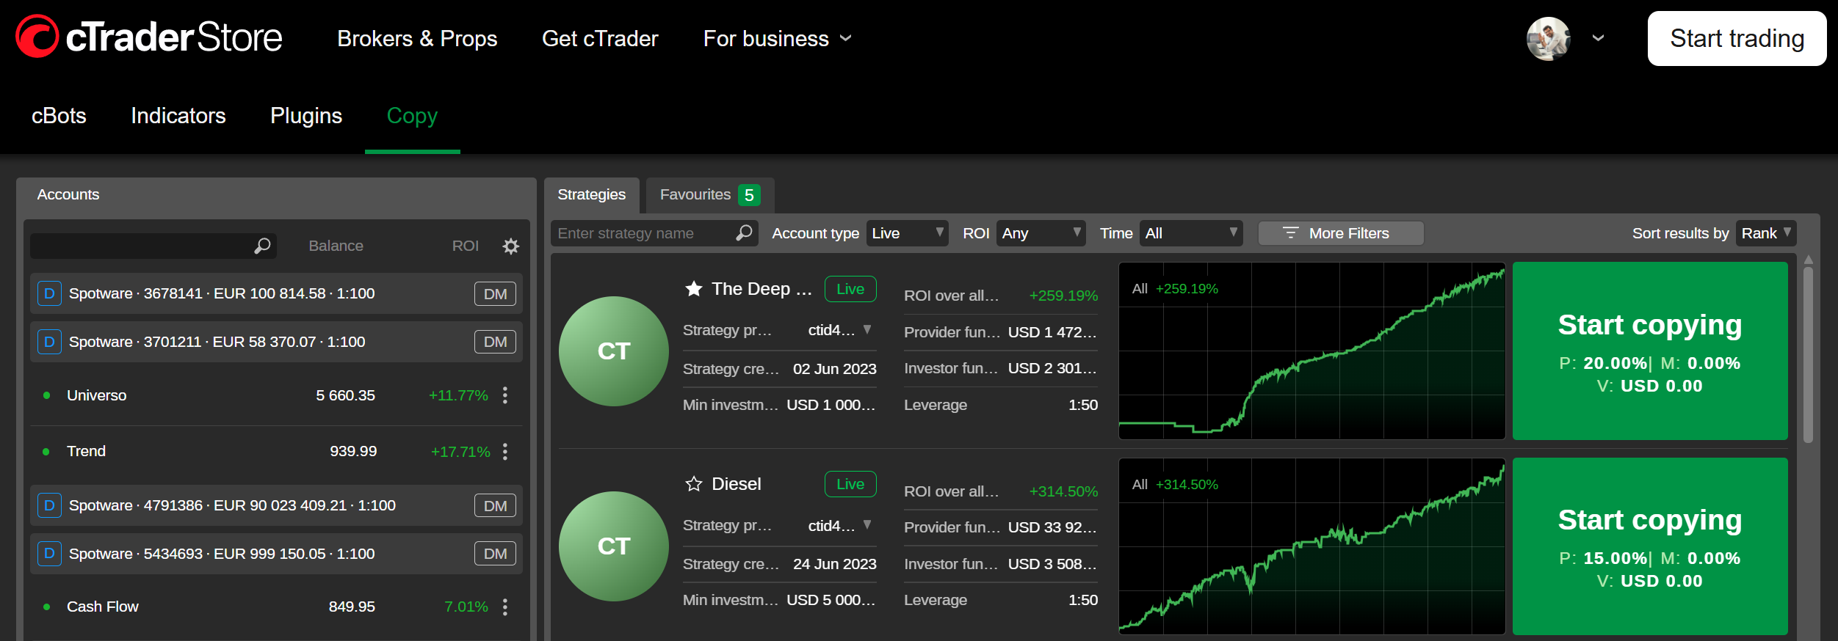Open the three-dot menu for Trend
The height and width of the screenshot is (641, 1838).
pos(505,452)
